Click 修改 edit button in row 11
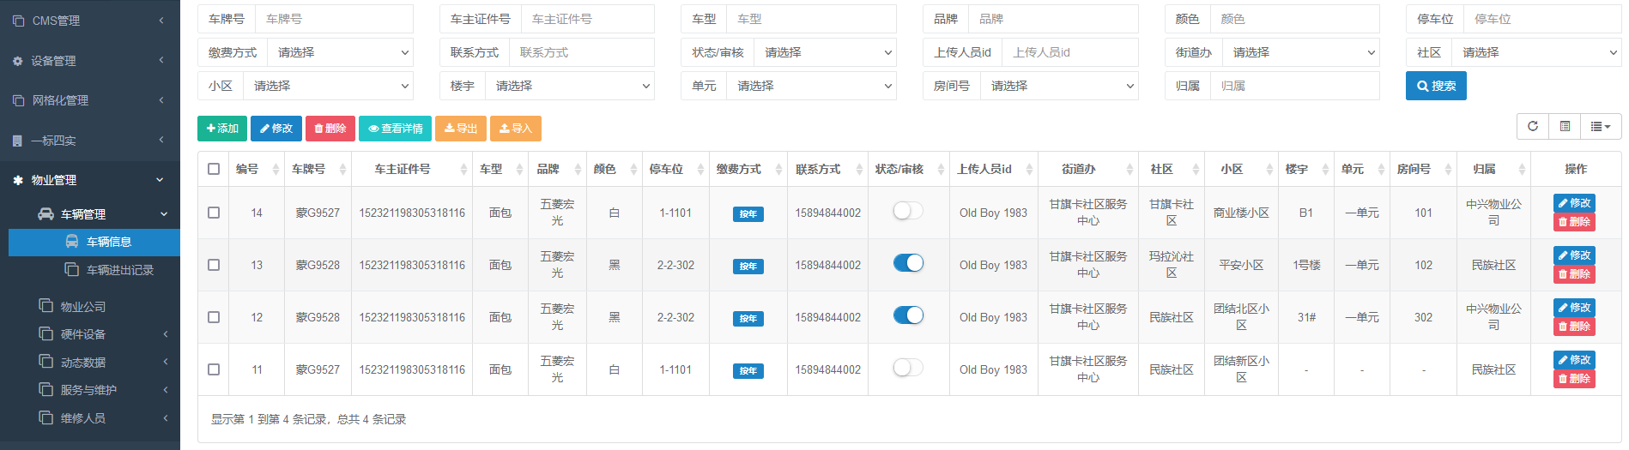1629x450 pixels. pos(1574,360)
